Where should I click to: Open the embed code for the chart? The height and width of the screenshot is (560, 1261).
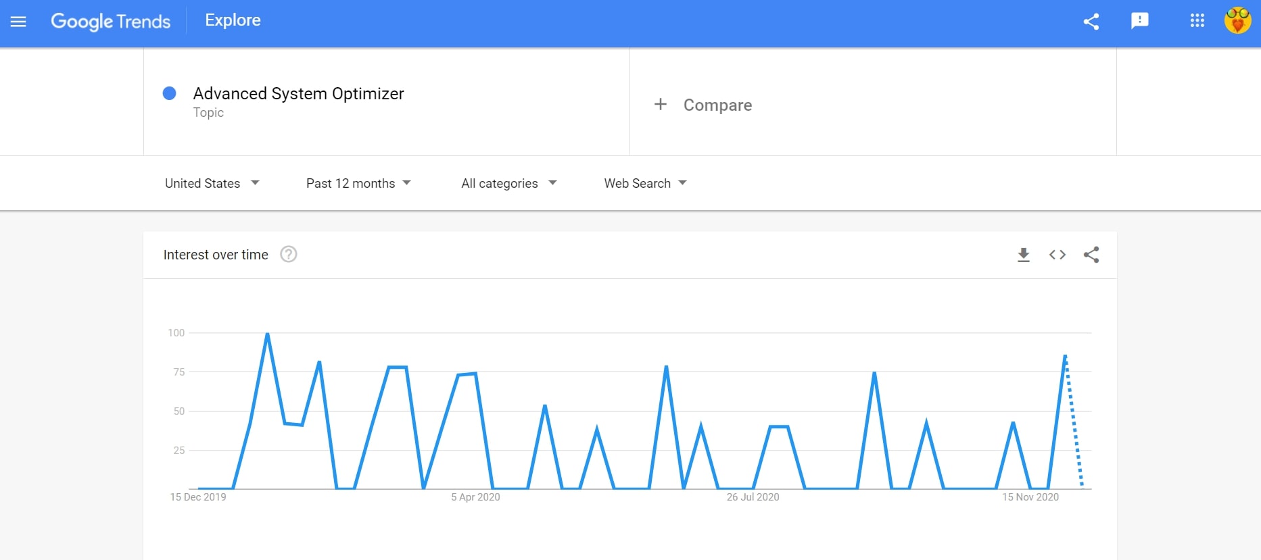click(1057, 255)
